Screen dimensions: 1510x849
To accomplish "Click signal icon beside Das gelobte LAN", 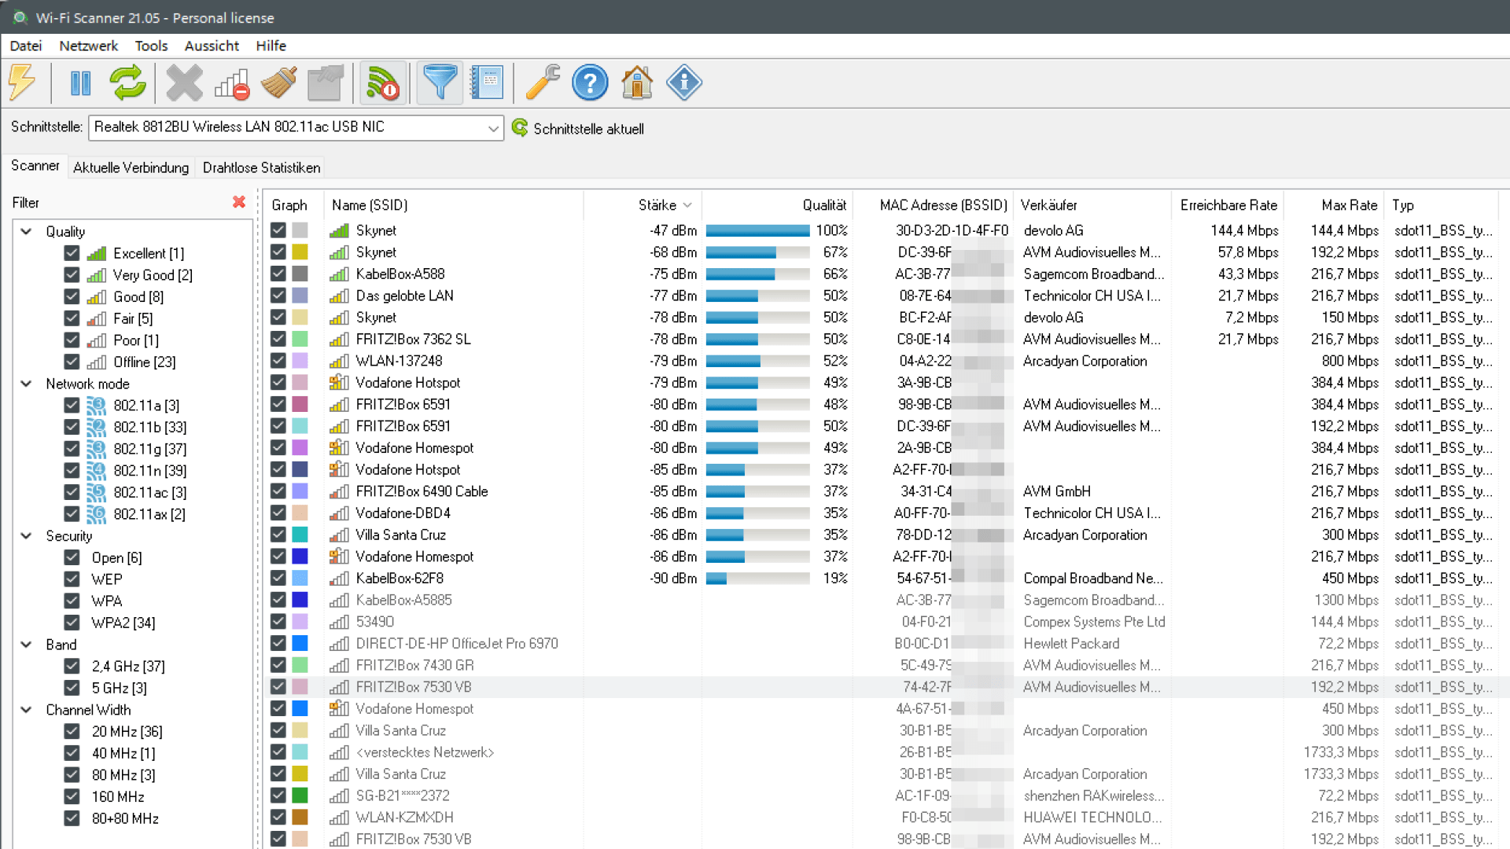I will pos(339,296).
